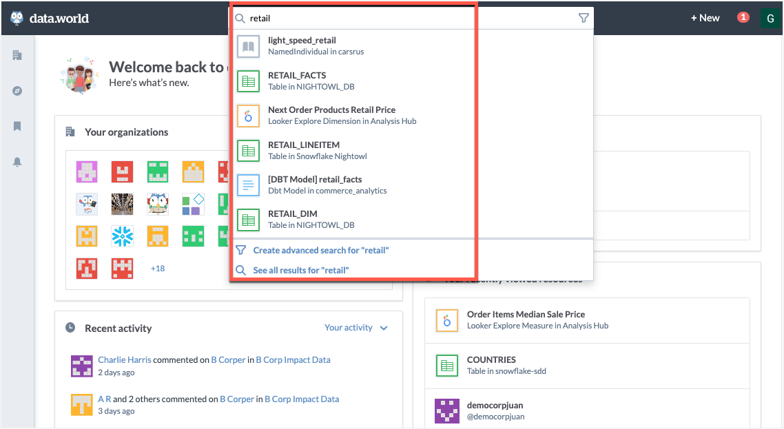784x429 pixels.
Task: Click the table icon beside RETAIL_FACTS
Action: click(249, 81)
